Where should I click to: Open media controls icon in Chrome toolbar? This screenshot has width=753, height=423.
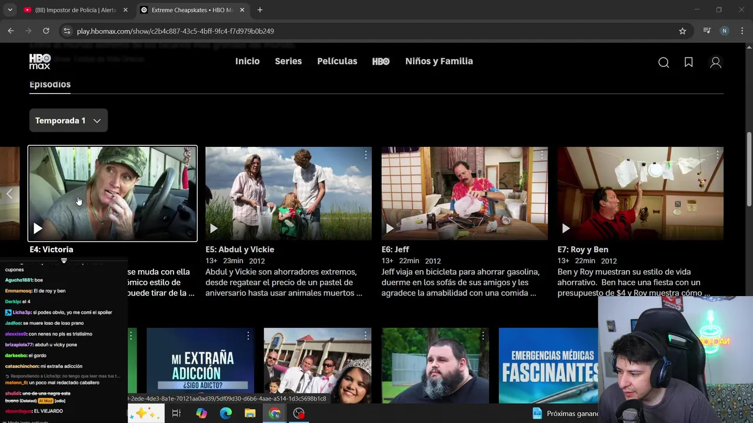point(707,31)
